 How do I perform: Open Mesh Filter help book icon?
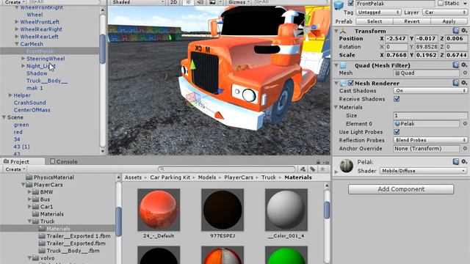[455, 65]
